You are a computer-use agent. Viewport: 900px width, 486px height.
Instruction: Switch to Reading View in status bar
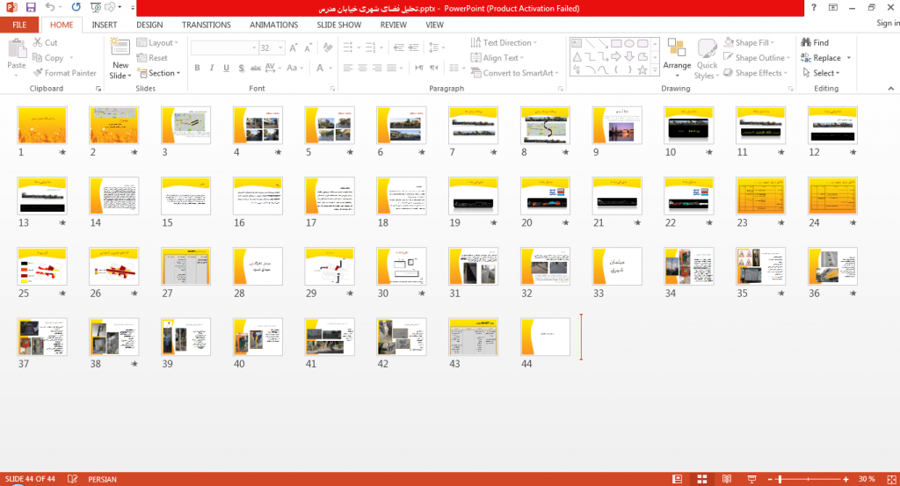[x=727, y=479]
